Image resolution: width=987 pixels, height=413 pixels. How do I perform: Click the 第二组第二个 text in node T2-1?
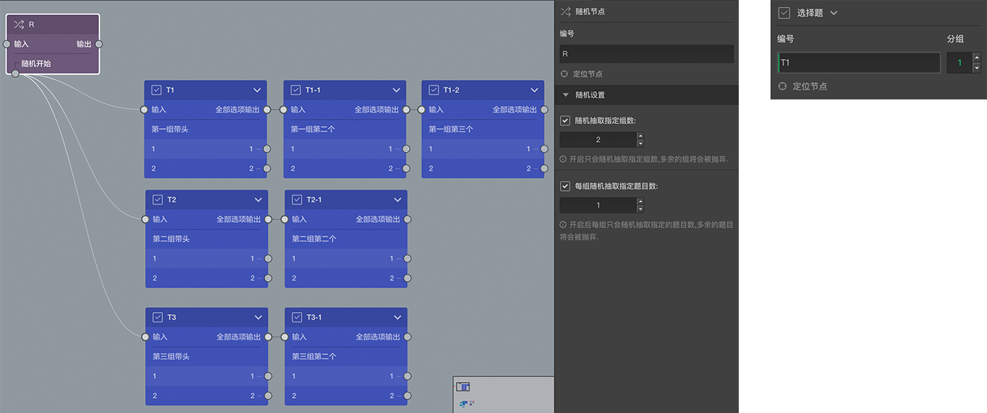[314, 239]
